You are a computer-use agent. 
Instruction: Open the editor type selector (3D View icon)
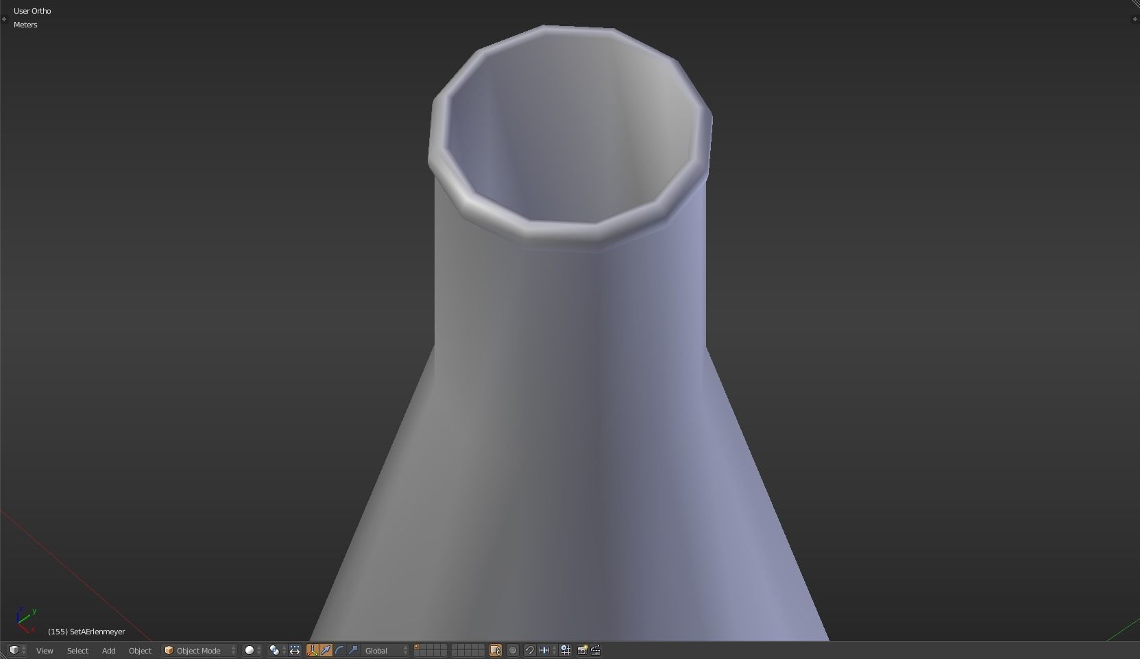pyautogui.click(x=17, y=650)
